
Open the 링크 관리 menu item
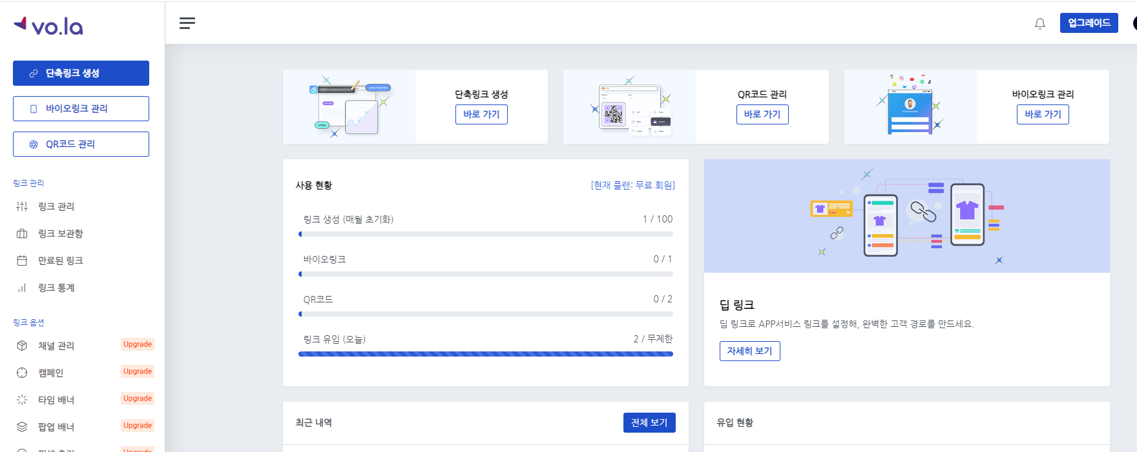[56, 206]
